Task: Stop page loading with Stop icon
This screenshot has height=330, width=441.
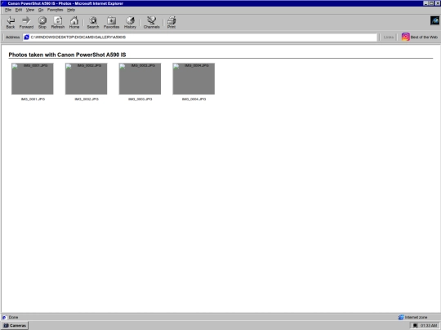Action: coord(42,23)
